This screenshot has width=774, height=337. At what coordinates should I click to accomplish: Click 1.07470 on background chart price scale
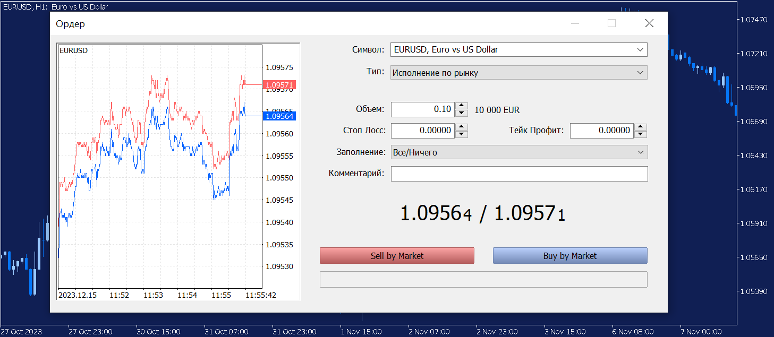click(754, 20)
